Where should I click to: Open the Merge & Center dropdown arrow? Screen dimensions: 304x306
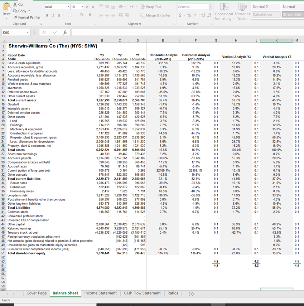pos(173,15)
